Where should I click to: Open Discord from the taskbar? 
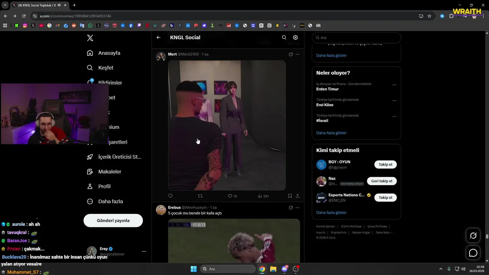284,269
